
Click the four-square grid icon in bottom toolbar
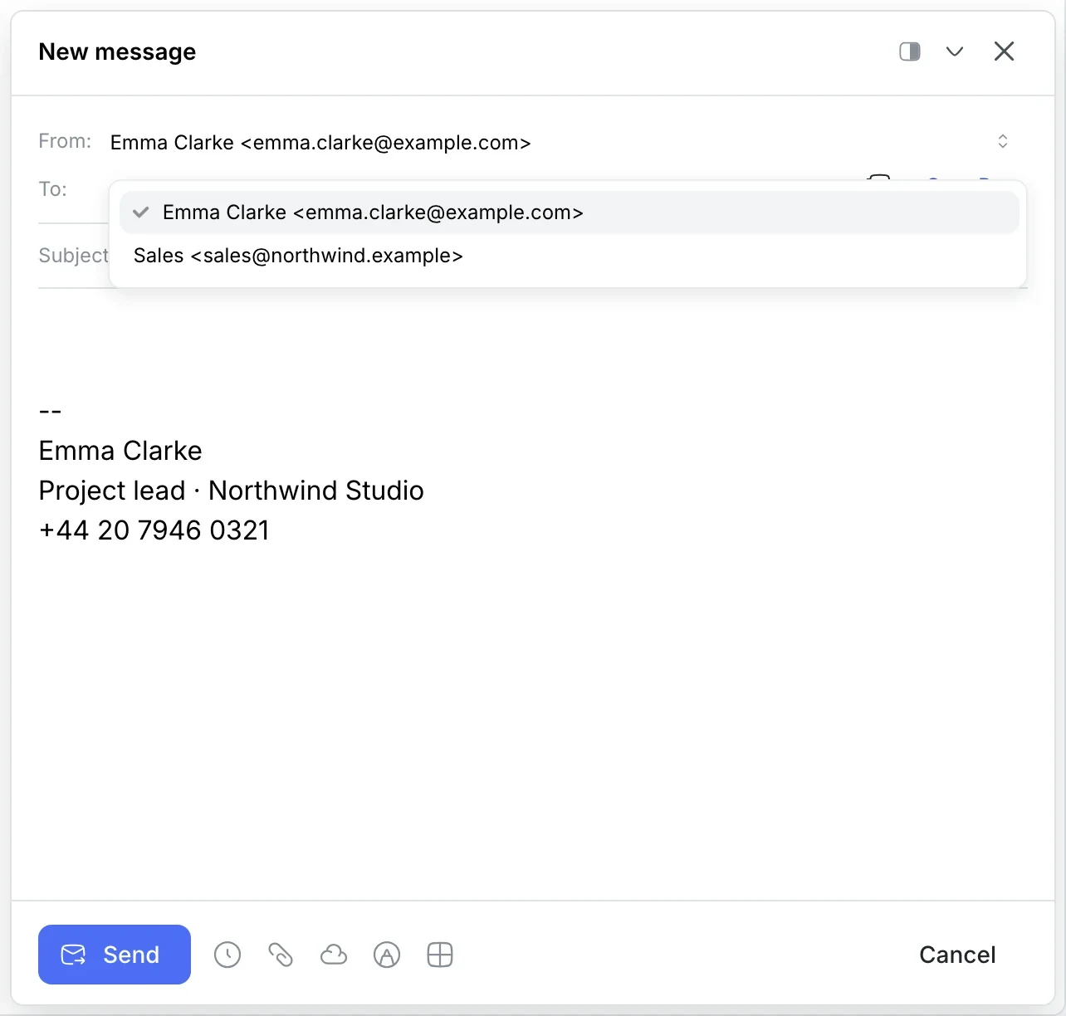point(440,955)
